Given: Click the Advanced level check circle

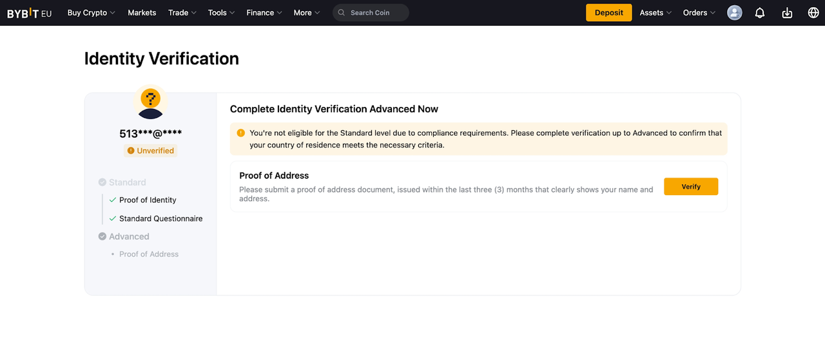Looking at the screenshot, I should pos(102,236).
